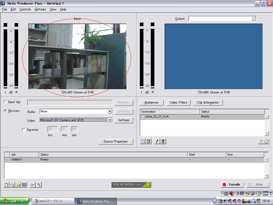Click the Source Properties button
The width and height of the screenshot is (273, 205).
tap(116, 141)
